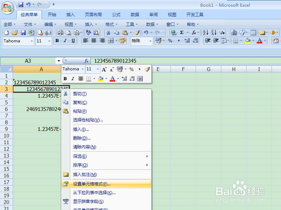
Task: Click the Print icon in main toolbar
Action: click(x=60, y=33)
